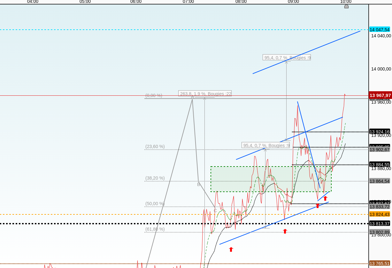Select point A of the gray zigzag
This screenshot has height=268, width=392.
click(192, 97)
